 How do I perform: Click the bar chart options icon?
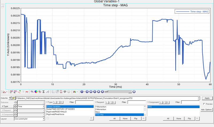[x=75, y=92]
